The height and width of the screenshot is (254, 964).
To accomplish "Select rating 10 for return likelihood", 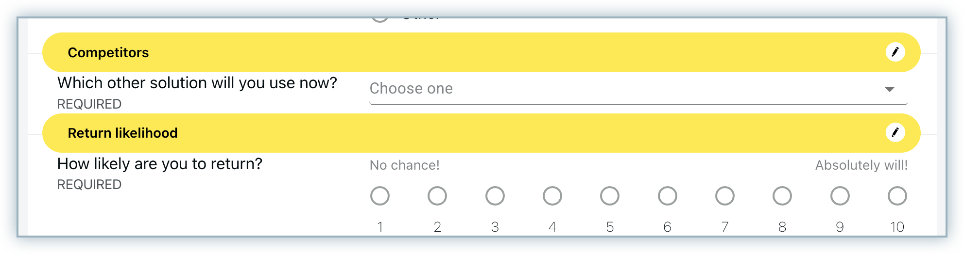I will tap(897, 196).
